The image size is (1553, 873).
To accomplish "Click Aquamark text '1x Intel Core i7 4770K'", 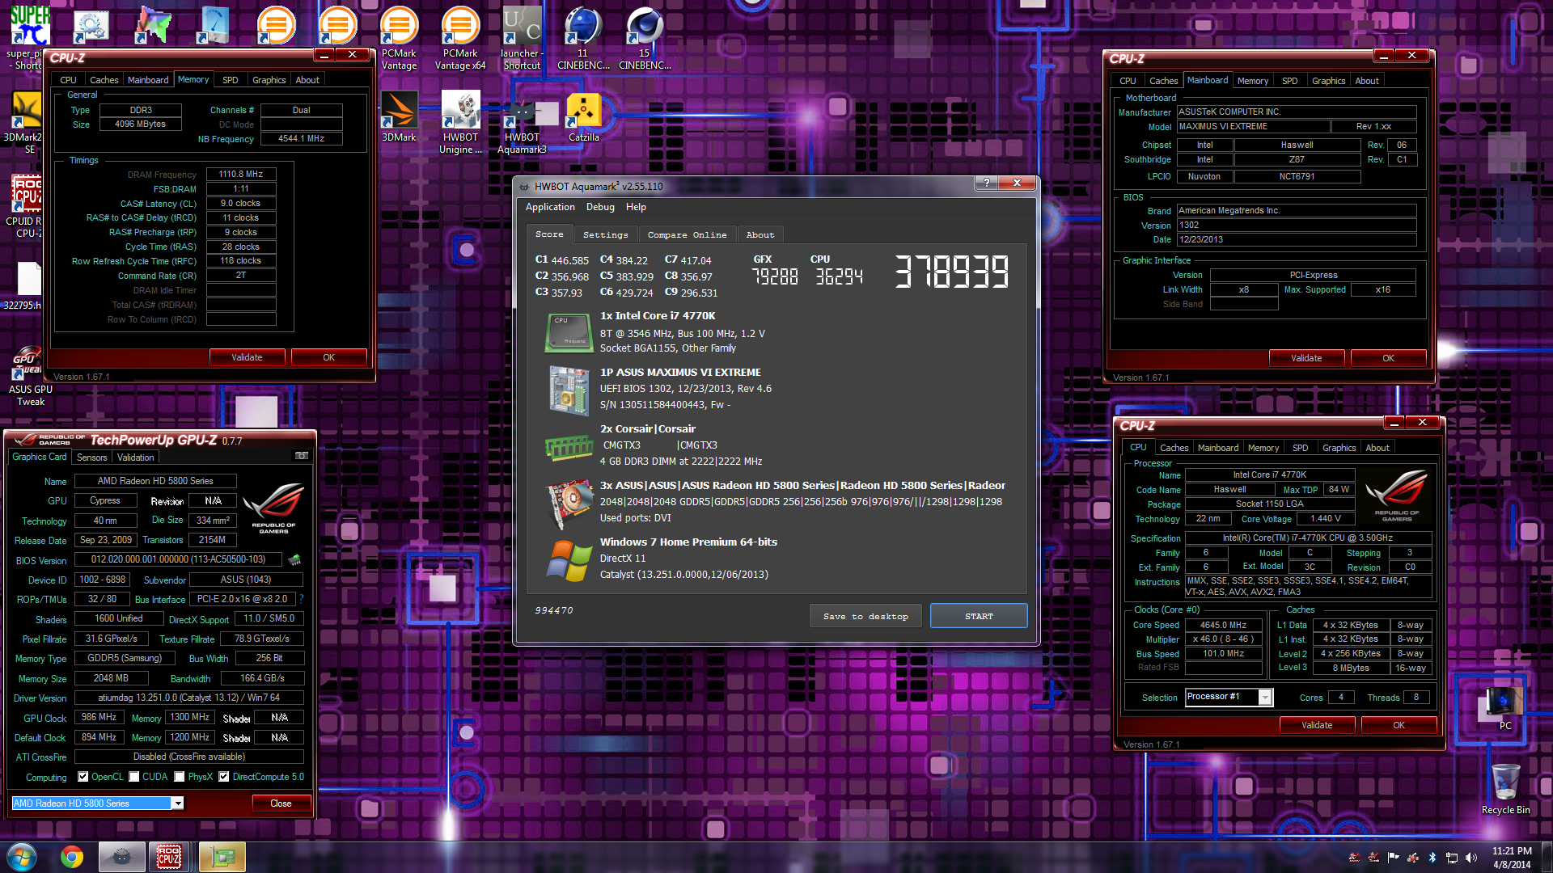I will coord(658,316).
